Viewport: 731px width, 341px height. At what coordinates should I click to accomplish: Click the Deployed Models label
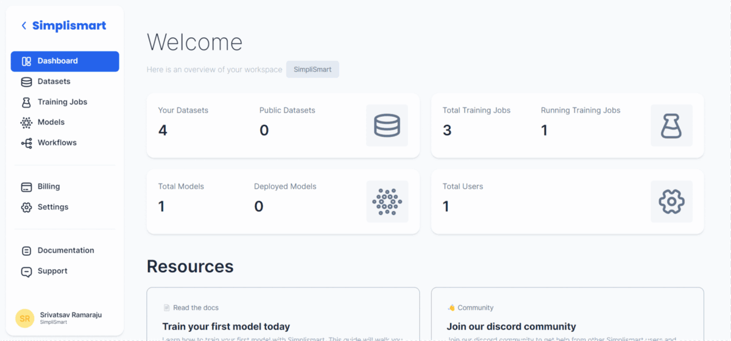point(285,186)
